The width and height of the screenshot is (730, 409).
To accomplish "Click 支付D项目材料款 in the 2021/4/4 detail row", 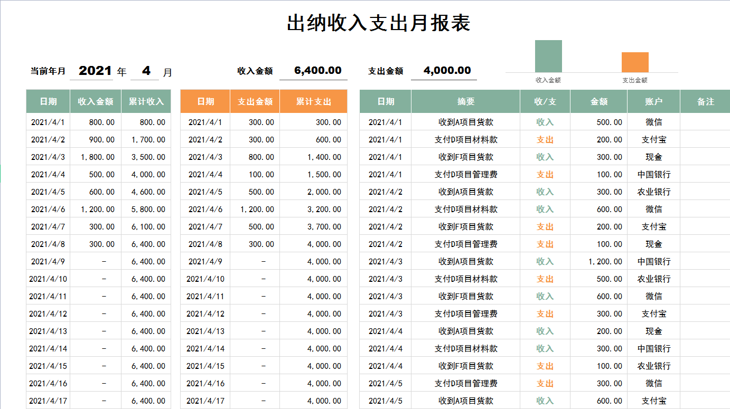I will pos(466,349).
